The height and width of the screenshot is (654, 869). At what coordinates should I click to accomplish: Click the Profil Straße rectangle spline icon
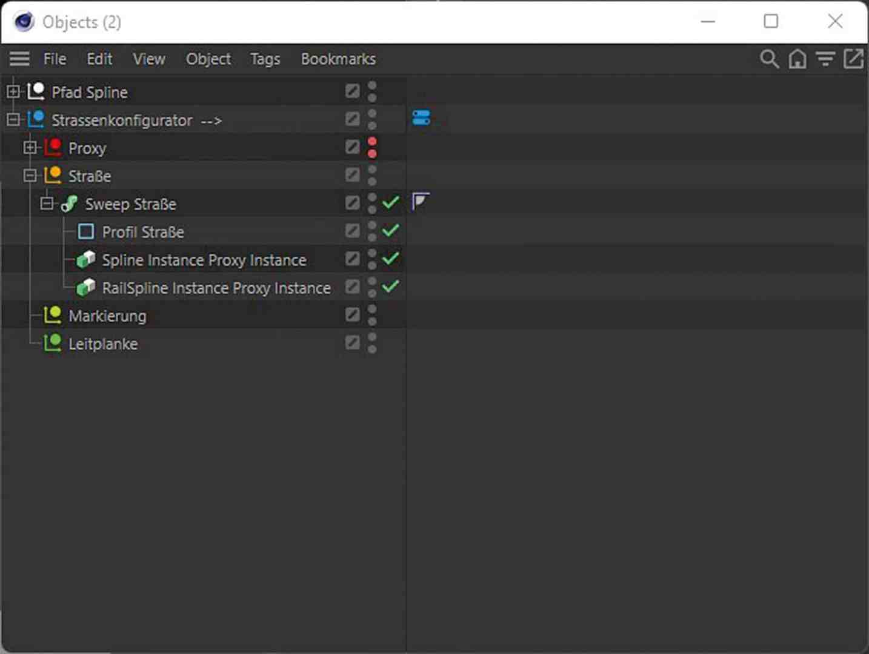tap(85, 231)
